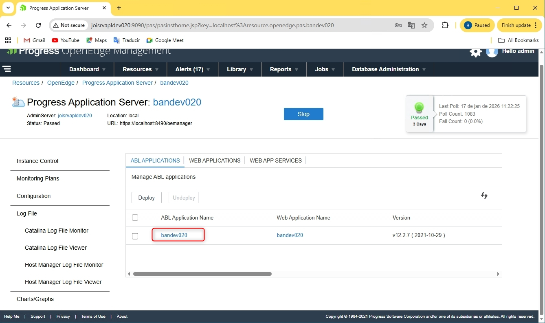This screenshot has height=323, width=545.
Task: Click the table horizontal scrollbar thumb
Action: 202,274
